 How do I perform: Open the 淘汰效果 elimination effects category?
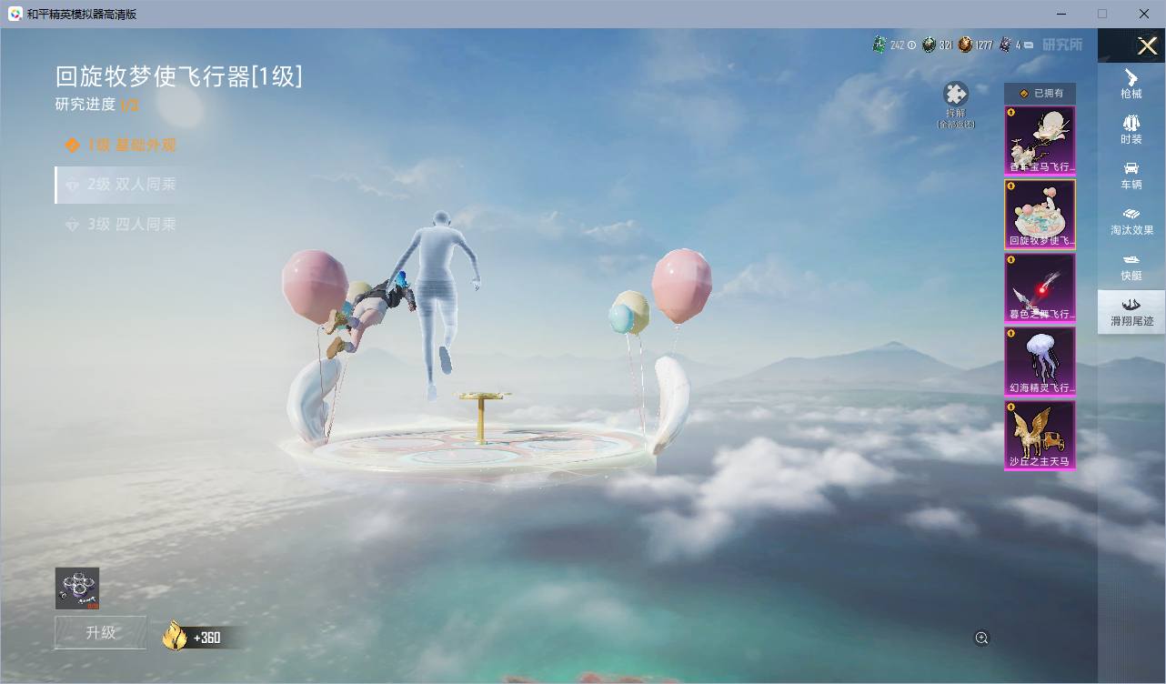[1131, 220]
